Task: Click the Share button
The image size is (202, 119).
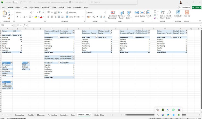Action: click(196, 7)
